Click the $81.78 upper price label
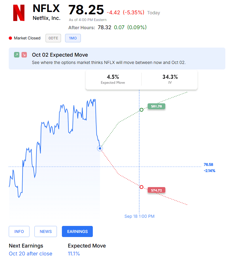The width and height of the screenshot is (230, 263). (156, 106)
